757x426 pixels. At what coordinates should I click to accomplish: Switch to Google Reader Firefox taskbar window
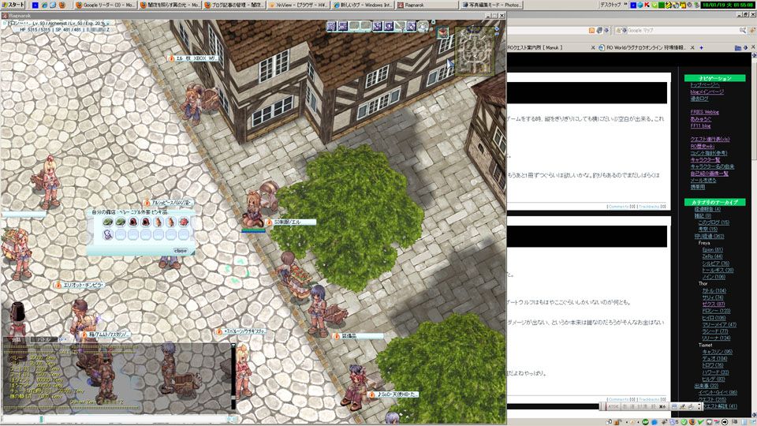[106, 5]
